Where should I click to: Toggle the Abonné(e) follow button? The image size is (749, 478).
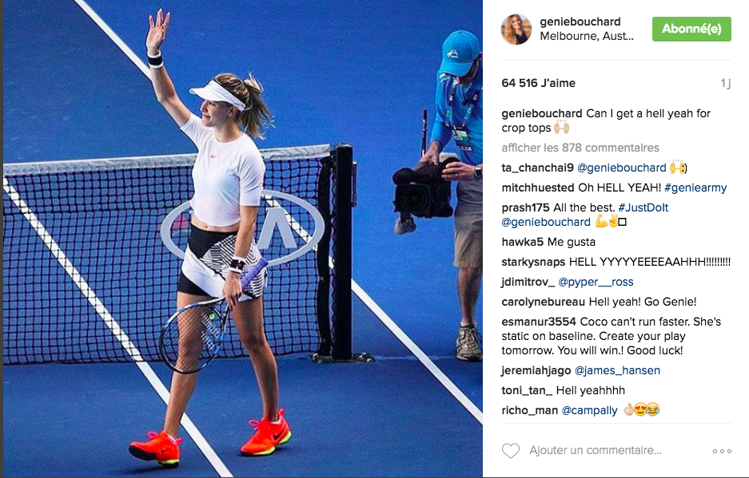(x=691, y=29)
